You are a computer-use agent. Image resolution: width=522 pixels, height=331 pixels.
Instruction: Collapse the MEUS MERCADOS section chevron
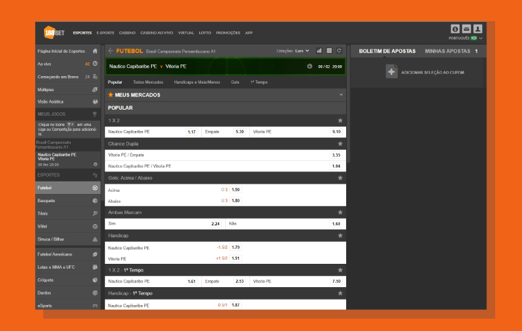click(x=341, y=95)
